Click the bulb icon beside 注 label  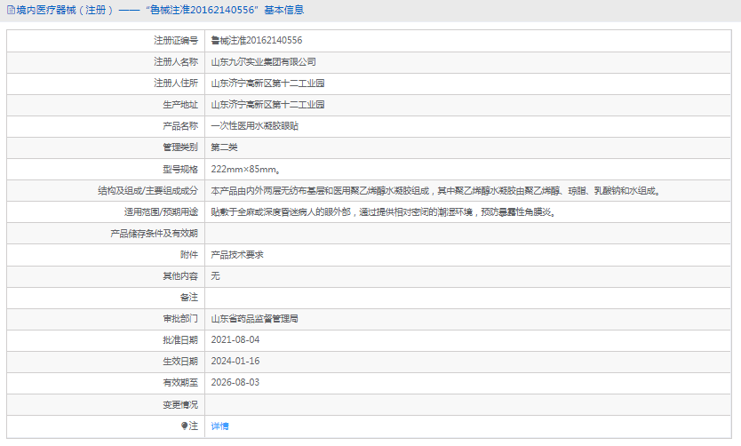click(x=185, y=426)
